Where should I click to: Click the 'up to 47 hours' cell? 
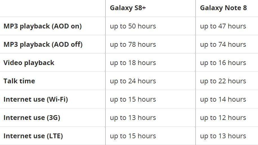point(223,26)
